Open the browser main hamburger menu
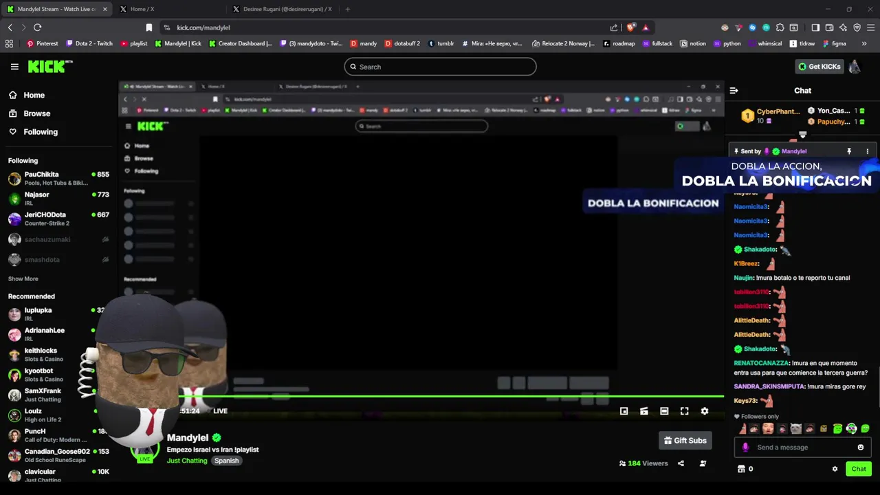Screen dimensions: 880x495 coord(870,27)
